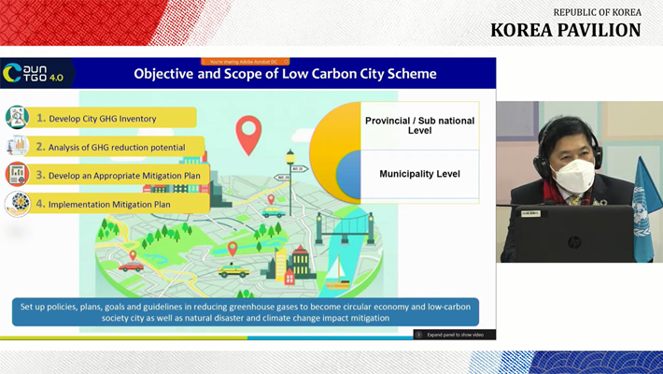663x374 pixels.
Task: Click the arrow icon on Expand panel bar
Action: [419, 335]
